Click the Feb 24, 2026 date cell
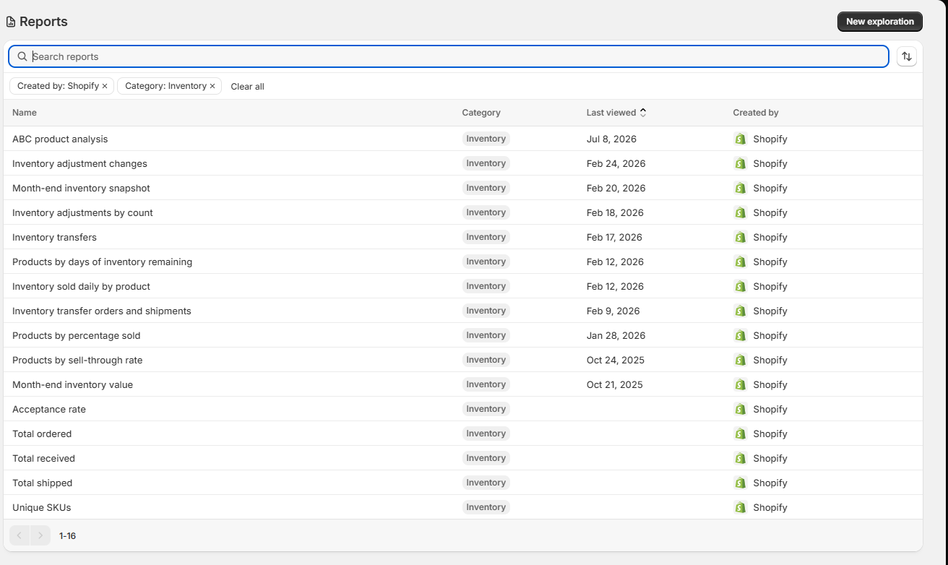The image size is (948, 565). (616, 163)
